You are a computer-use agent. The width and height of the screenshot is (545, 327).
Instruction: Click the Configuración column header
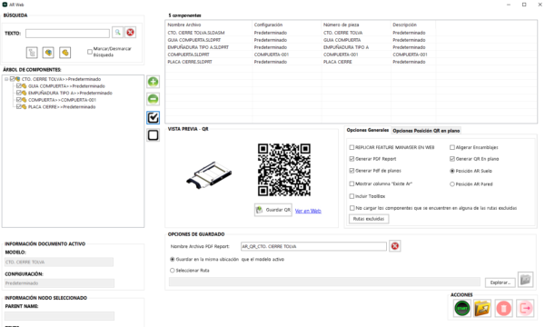[x=287, y=25]
